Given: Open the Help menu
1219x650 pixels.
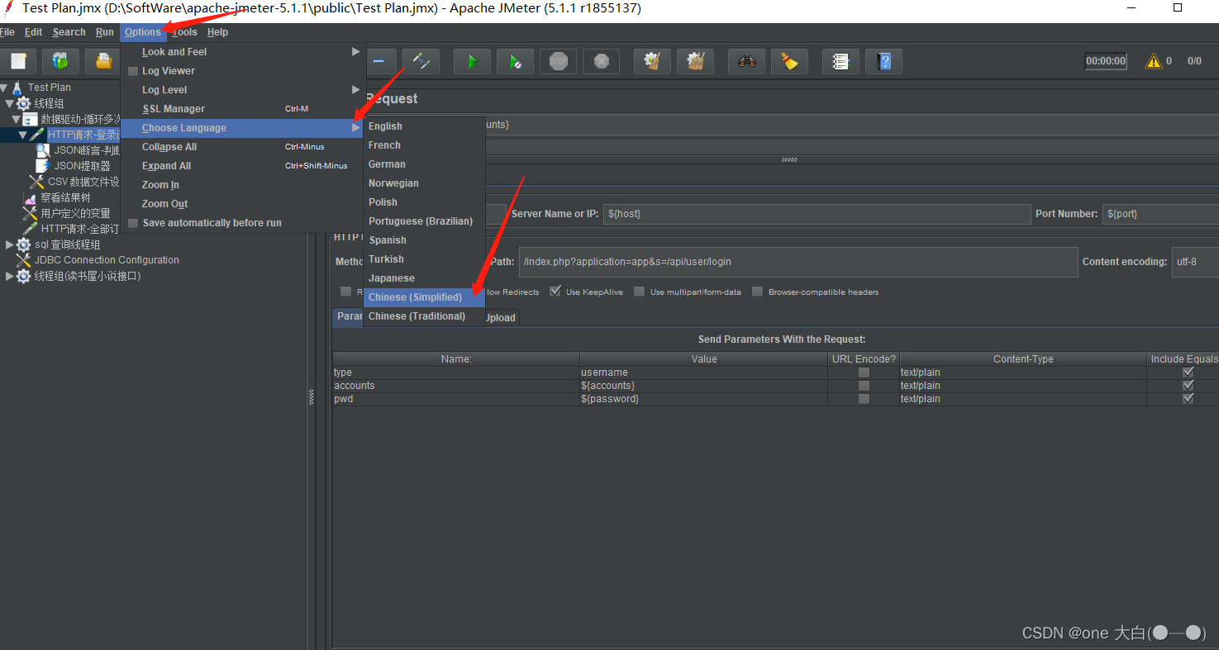Looking at the screenshot, I should click(217, 32).
